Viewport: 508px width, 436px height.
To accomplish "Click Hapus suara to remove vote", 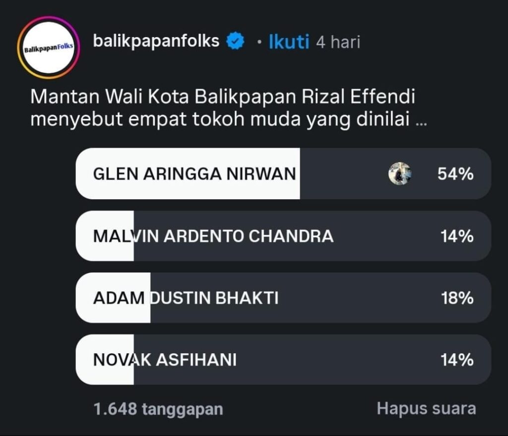I will (x=426, y=409).
